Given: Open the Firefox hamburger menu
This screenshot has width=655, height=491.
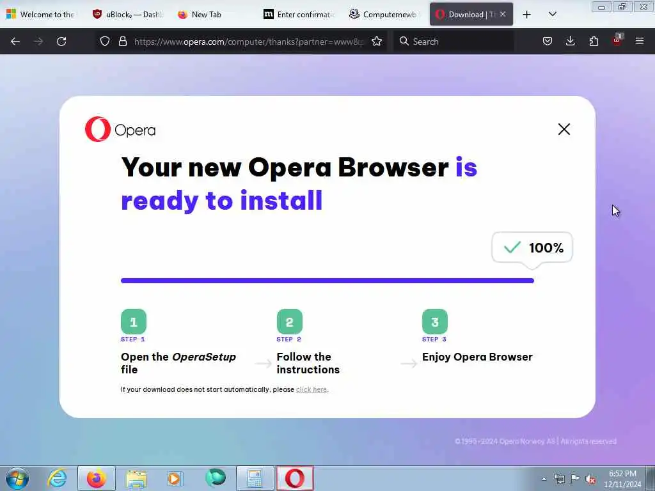Looking at the screenshot, I should 640,41.
